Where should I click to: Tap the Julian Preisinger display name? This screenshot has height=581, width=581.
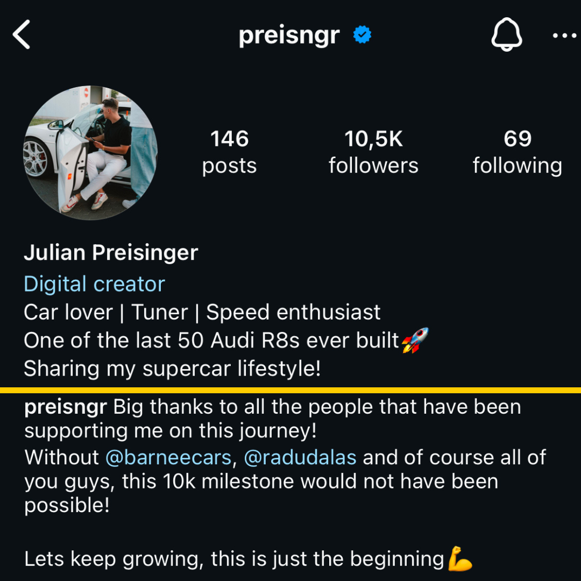click(x=111, y=253)
